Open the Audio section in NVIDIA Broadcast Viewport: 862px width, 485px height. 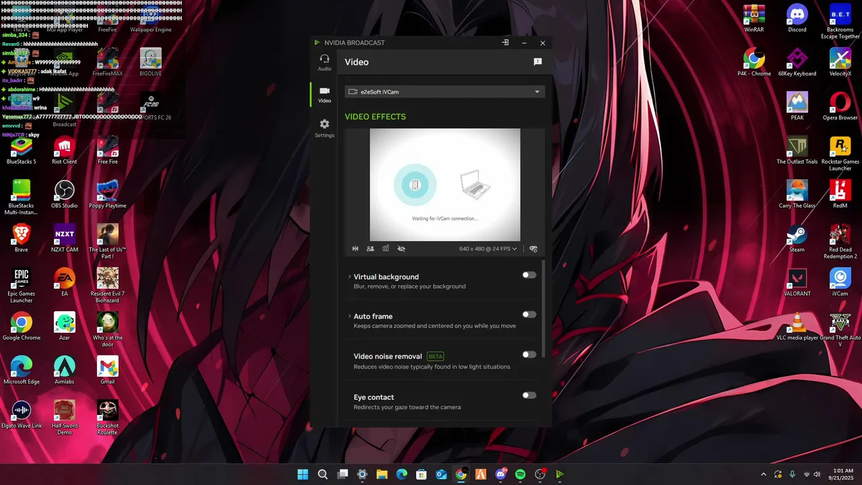pos(325,63)
